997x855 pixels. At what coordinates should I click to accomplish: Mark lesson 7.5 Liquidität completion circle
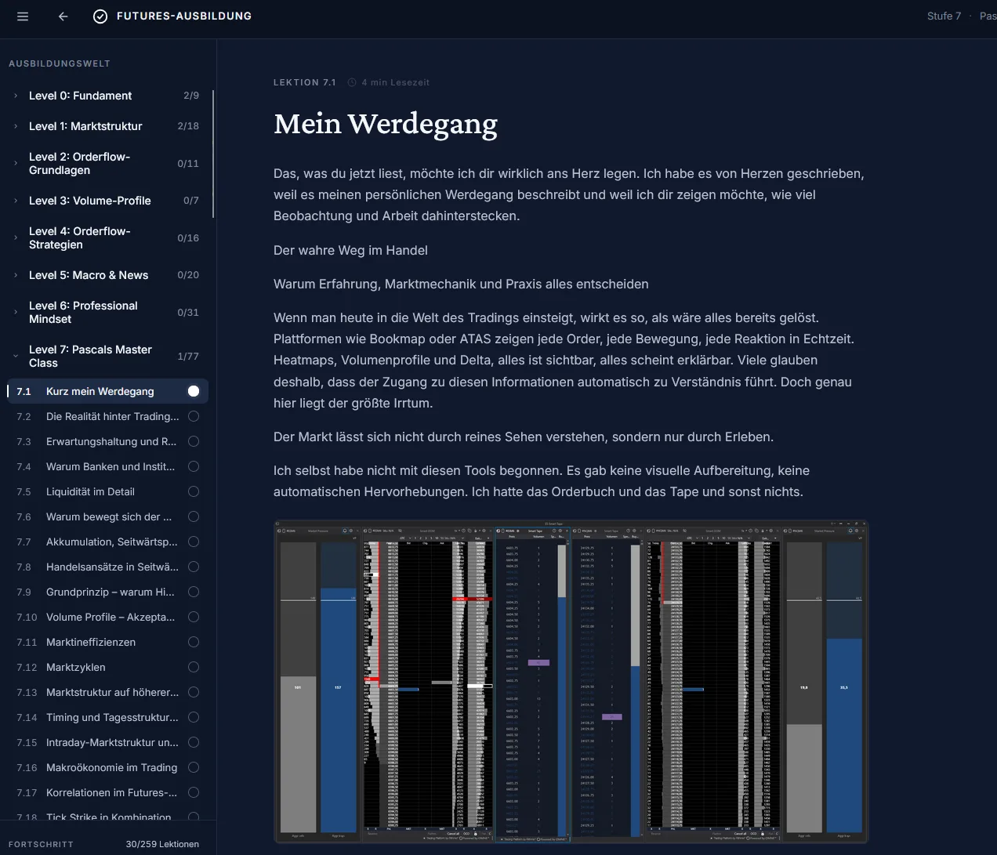pos(194,491)
